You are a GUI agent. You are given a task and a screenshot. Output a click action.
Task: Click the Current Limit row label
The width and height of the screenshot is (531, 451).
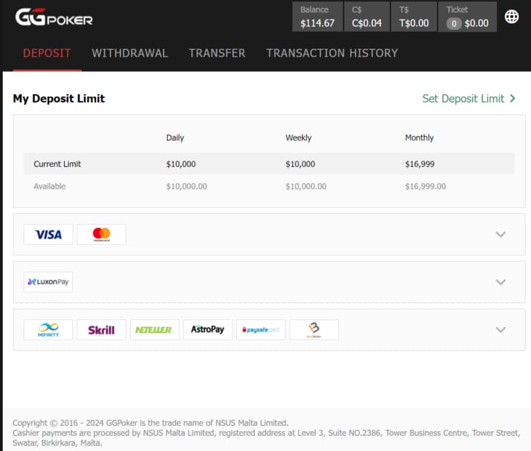[x=57, y=164]
